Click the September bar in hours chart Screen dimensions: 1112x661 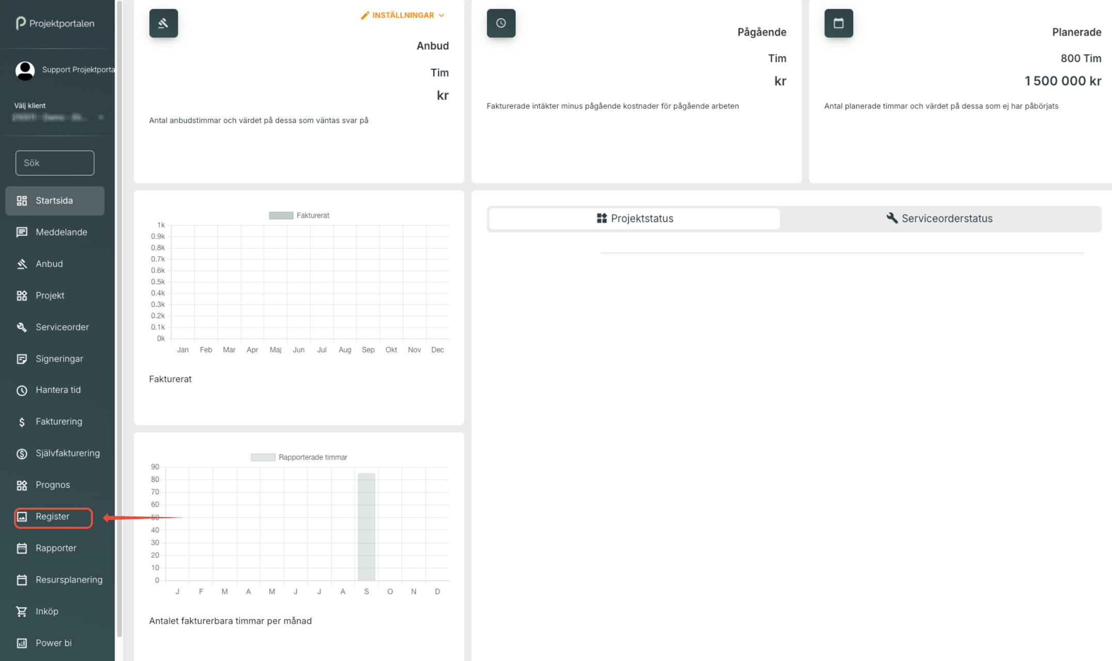coord(366,527)
